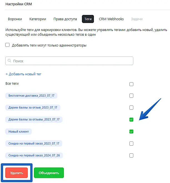Uncheck the Новый клиент checkbox
The width and height of the screenshot is (170, 183).
[x=131, y=132]
